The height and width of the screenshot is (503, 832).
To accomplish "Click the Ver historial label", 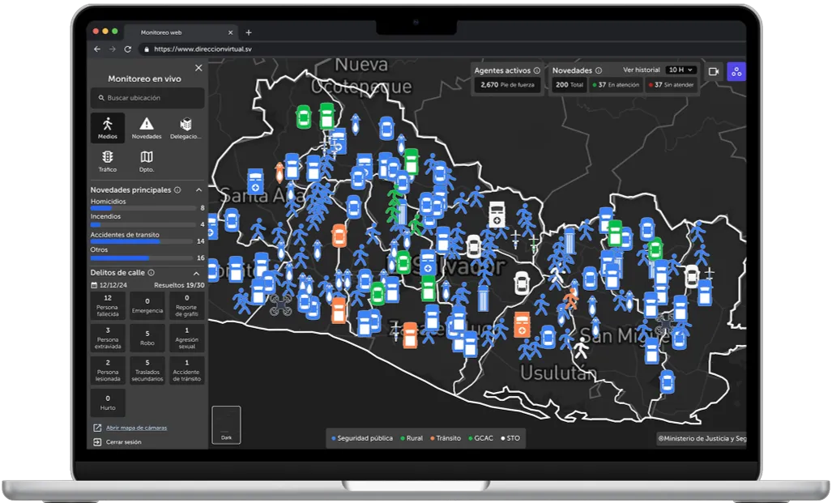I will pos(642,70).
